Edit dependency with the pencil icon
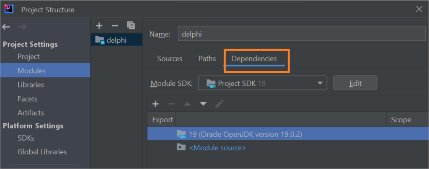The width and height of the screenshot is (429, 169). point(219,103)
